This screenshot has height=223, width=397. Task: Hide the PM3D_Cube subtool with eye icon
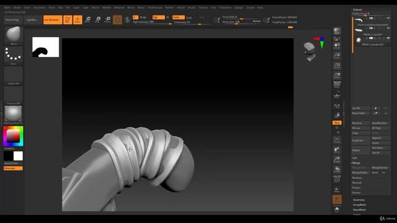pyautogui.click(x=388, y=28)
